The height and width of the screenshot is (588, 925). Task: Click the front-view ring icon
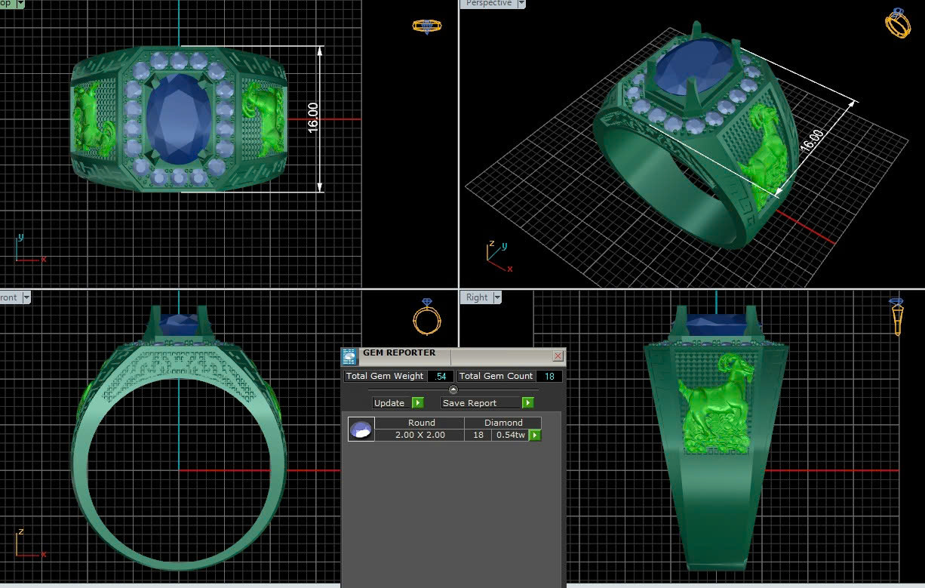pyautogui.click(x=426, y=316)
